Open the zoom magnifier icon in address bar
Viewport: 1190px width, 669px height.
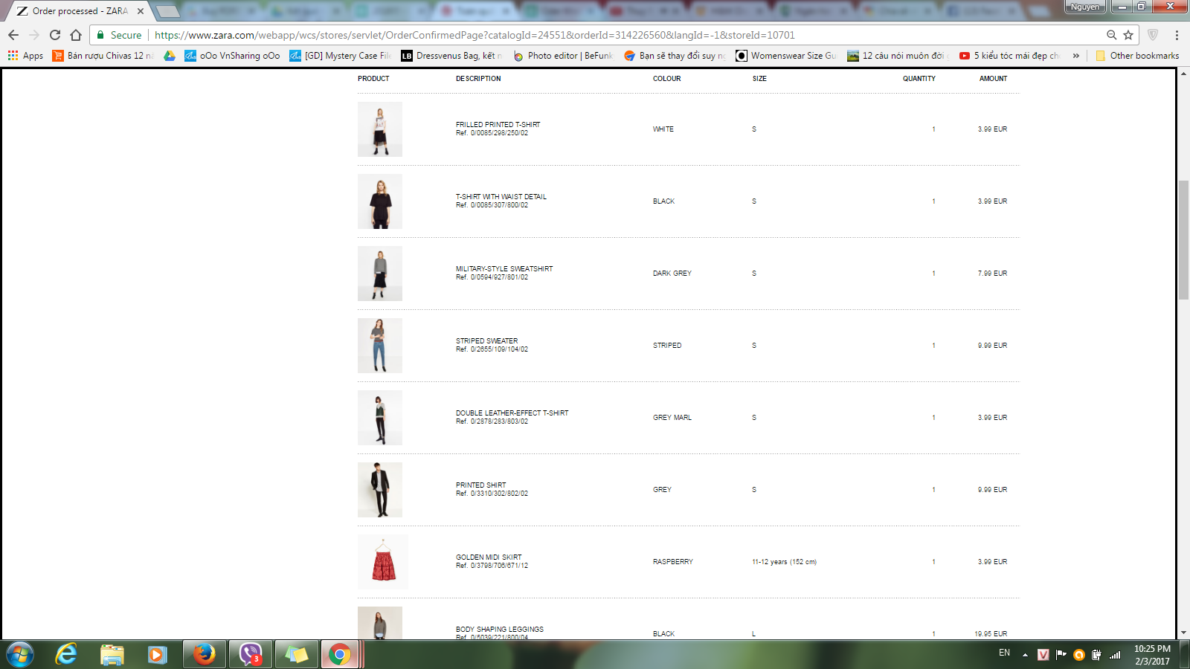1111,35
